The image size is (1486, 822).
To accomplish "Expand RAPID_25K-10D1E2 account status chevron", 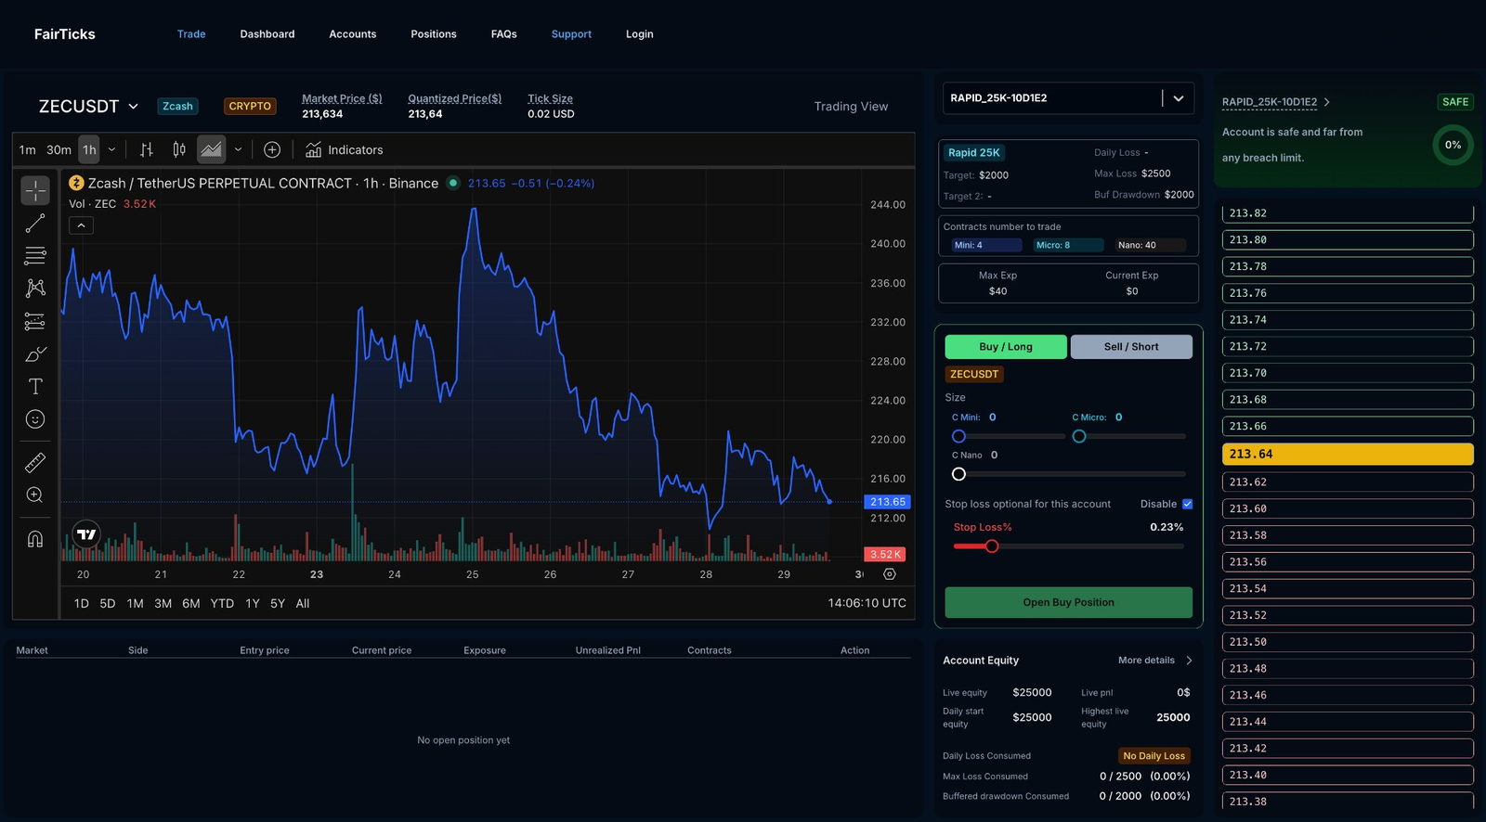I will click(x=1327, y=102).
